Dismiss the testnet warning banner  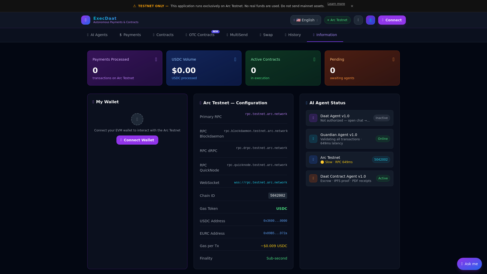click(352, 6)
